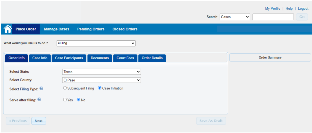Click help icon beside Select Filing Type
Screen dimensions: 312x133
click(x=41, y=89)
